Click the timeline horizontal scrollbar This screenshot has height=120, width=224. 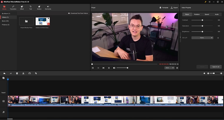(10, 119)
